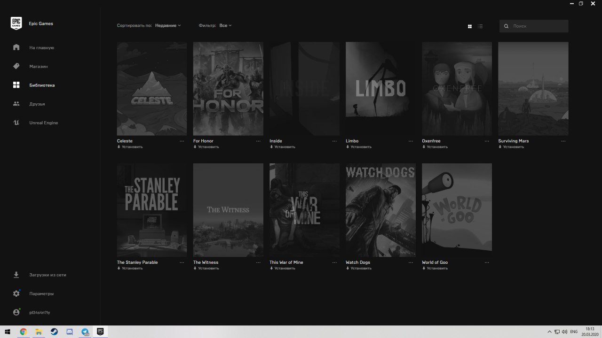Select the Watch Dogs cover thumbnail
This screenshot has width=602, height=338.
click(x=380, y=210)
